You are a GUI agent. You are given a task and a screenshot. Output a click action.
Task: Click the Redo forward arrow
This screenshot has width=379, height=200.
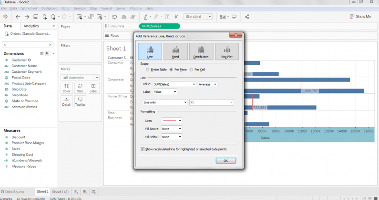27,17
